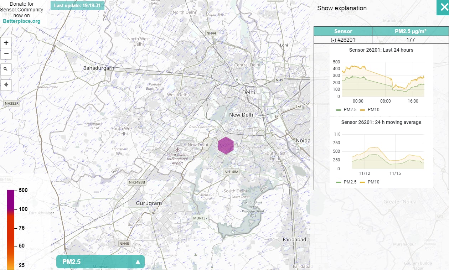Click the Bahadurgarh city label
449x270 pixels.
tap(99, 68)
